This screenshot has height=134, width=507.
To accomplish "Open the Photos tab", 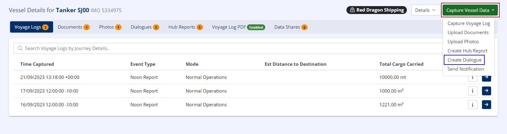I will (x=110, y=27).
